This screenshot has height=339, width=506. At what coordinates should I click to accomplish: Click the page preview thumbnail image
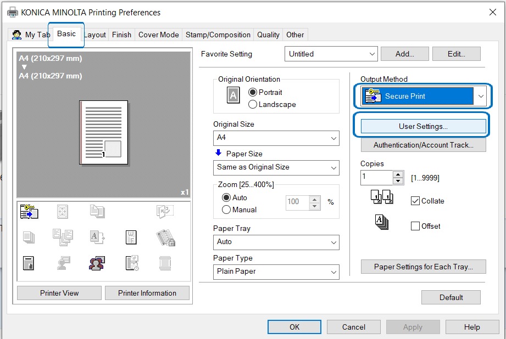103,132
